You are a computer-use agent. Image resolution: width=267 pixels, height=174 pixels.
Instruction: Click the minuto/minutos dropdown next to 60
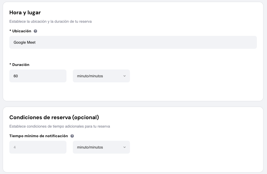coord(101,76)
